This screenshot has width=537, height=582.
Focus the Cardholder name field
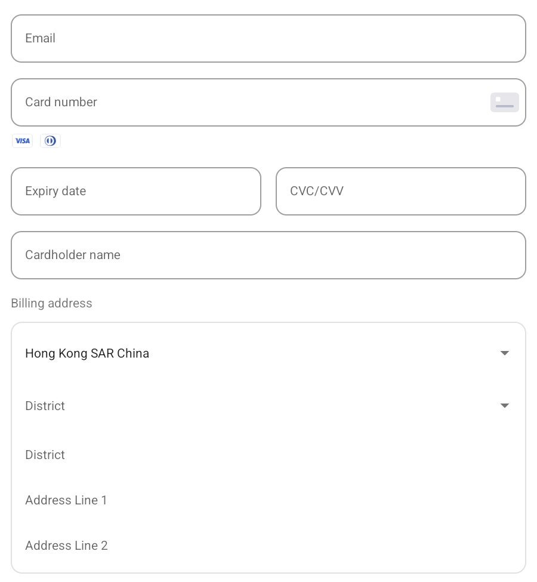[268, 255]
